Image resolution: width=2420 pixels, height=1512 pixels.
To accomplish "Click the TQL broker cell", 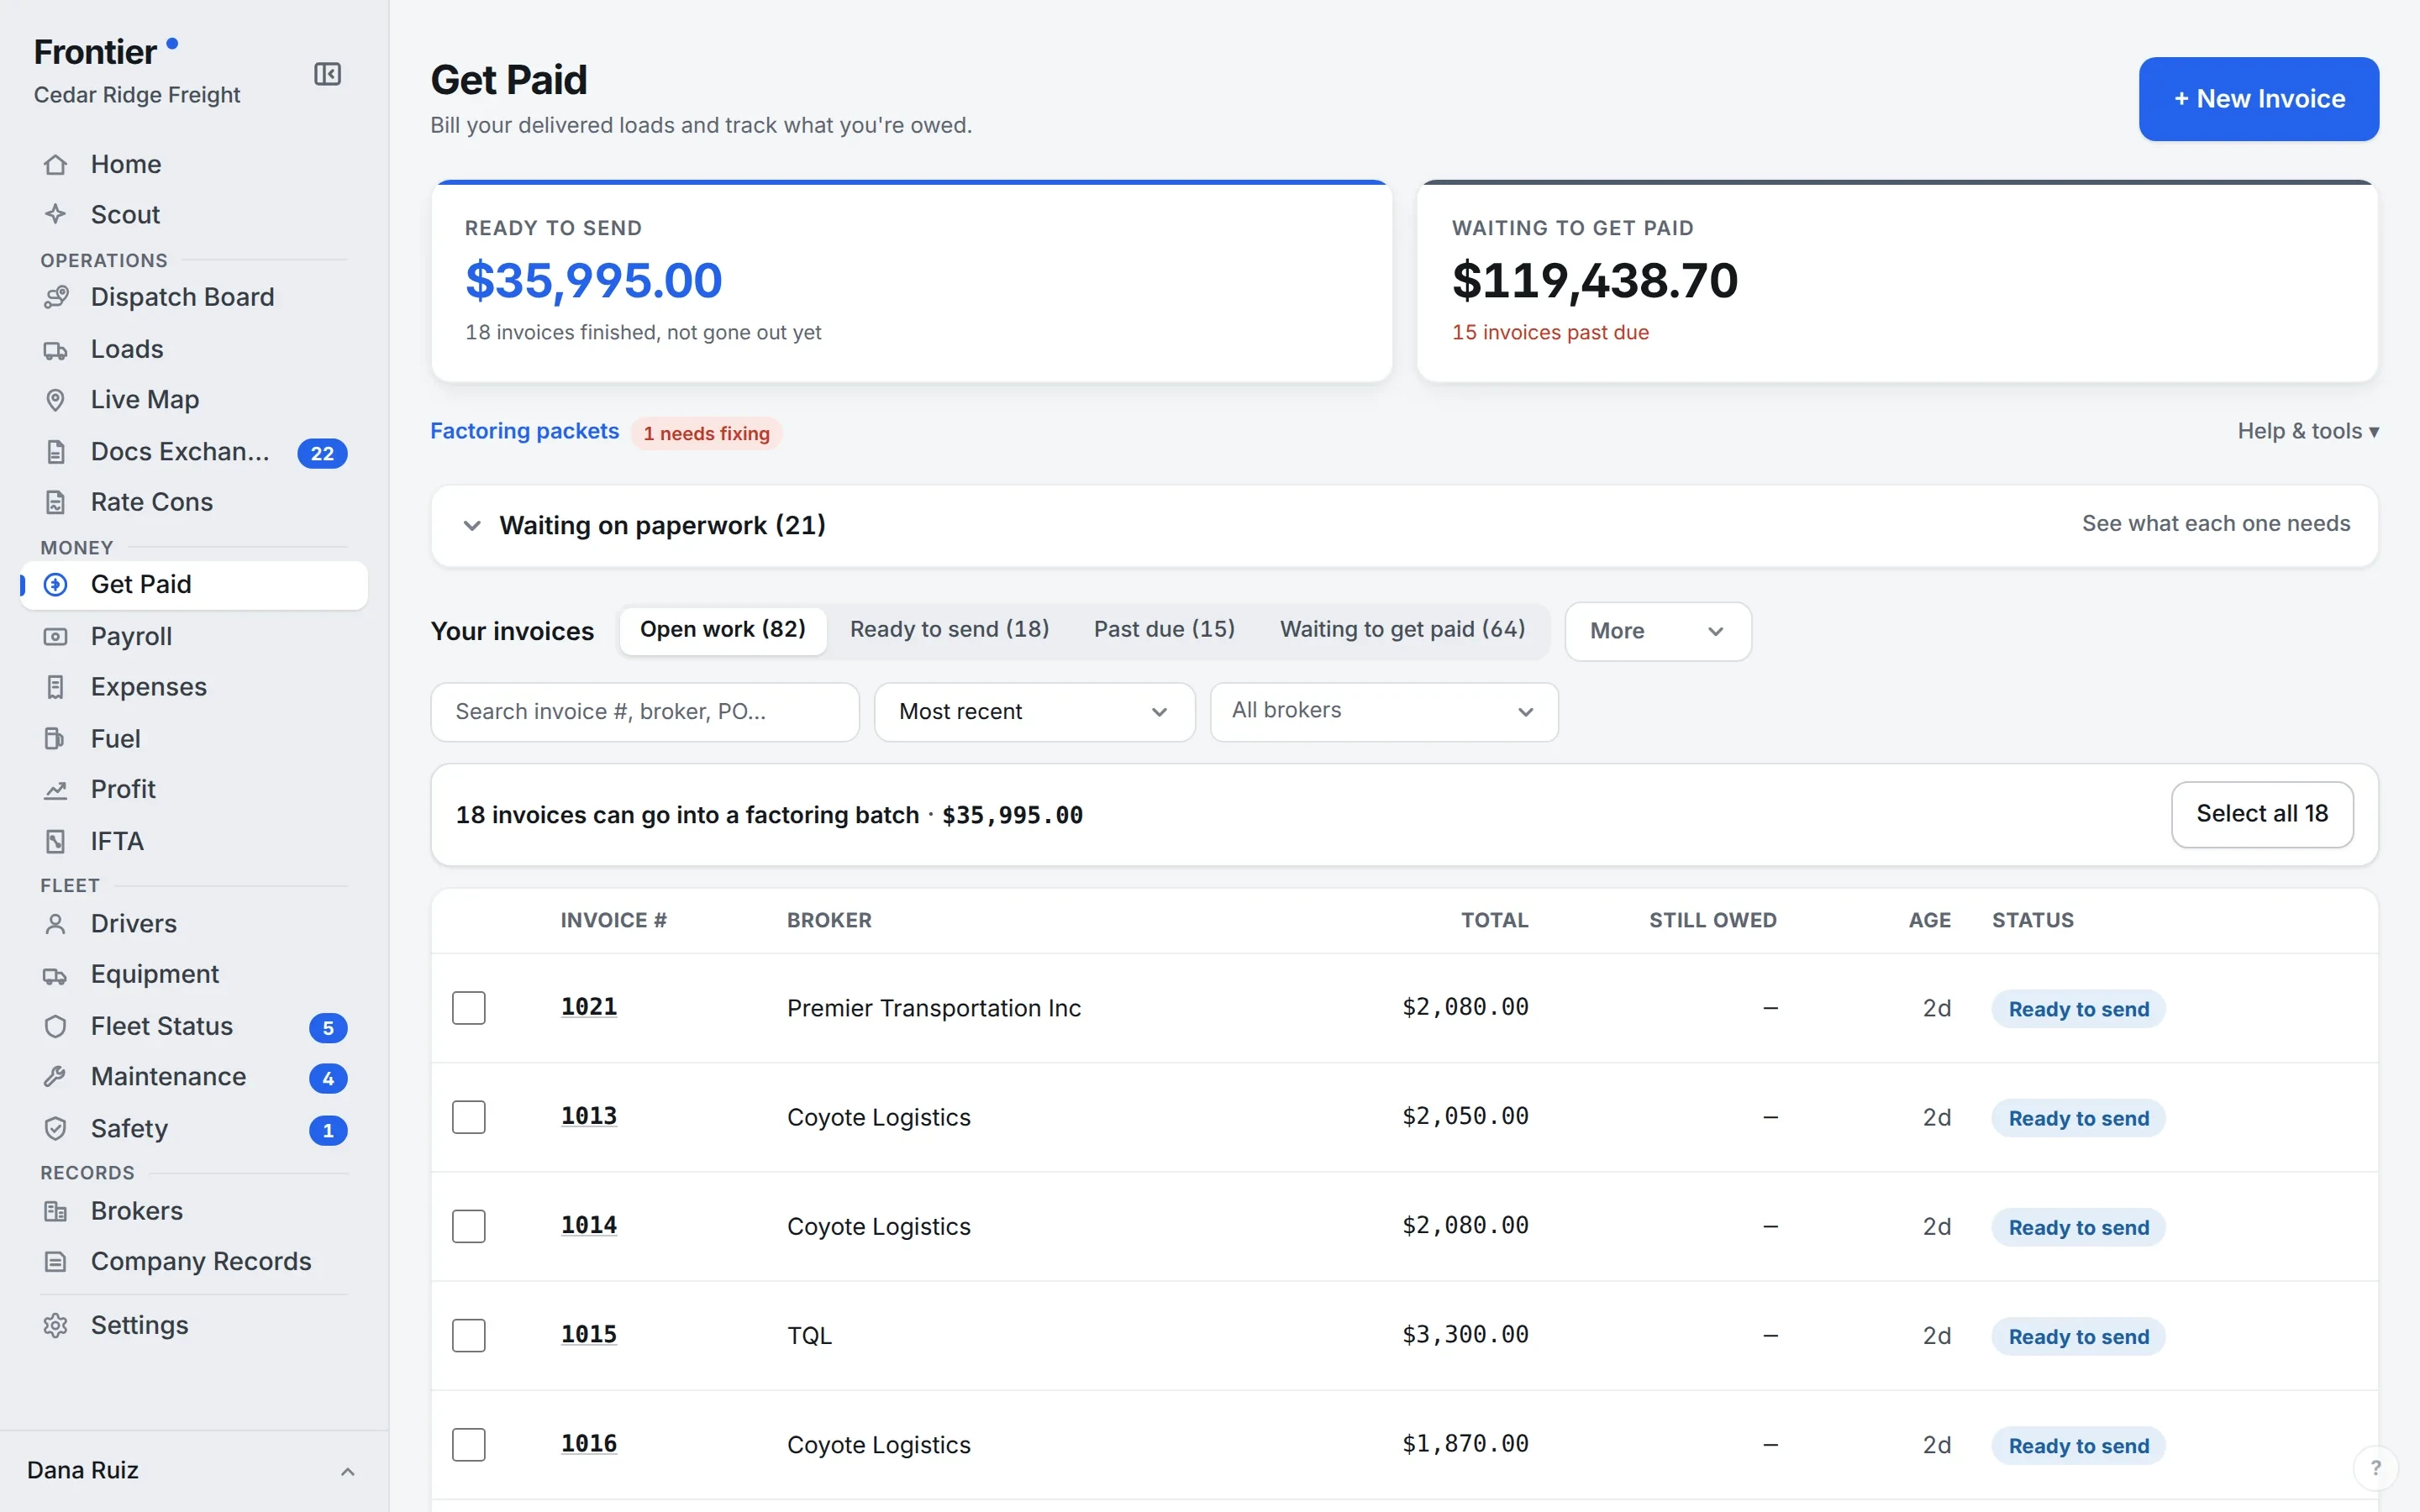I will (x=809, y=1335).
